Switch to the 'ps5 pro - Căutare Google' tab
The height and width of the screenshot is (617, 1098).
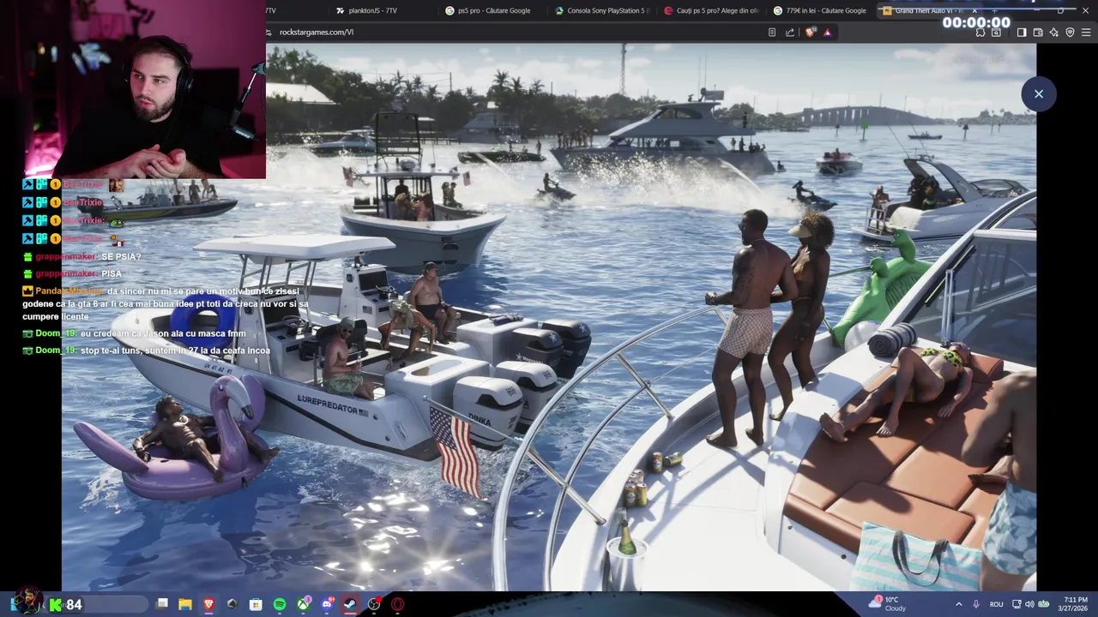(x=493, y=10)
